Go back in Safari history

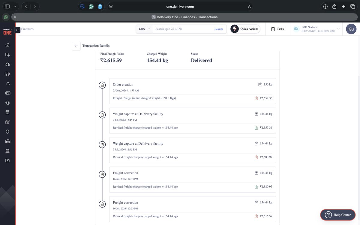point(26,6)
